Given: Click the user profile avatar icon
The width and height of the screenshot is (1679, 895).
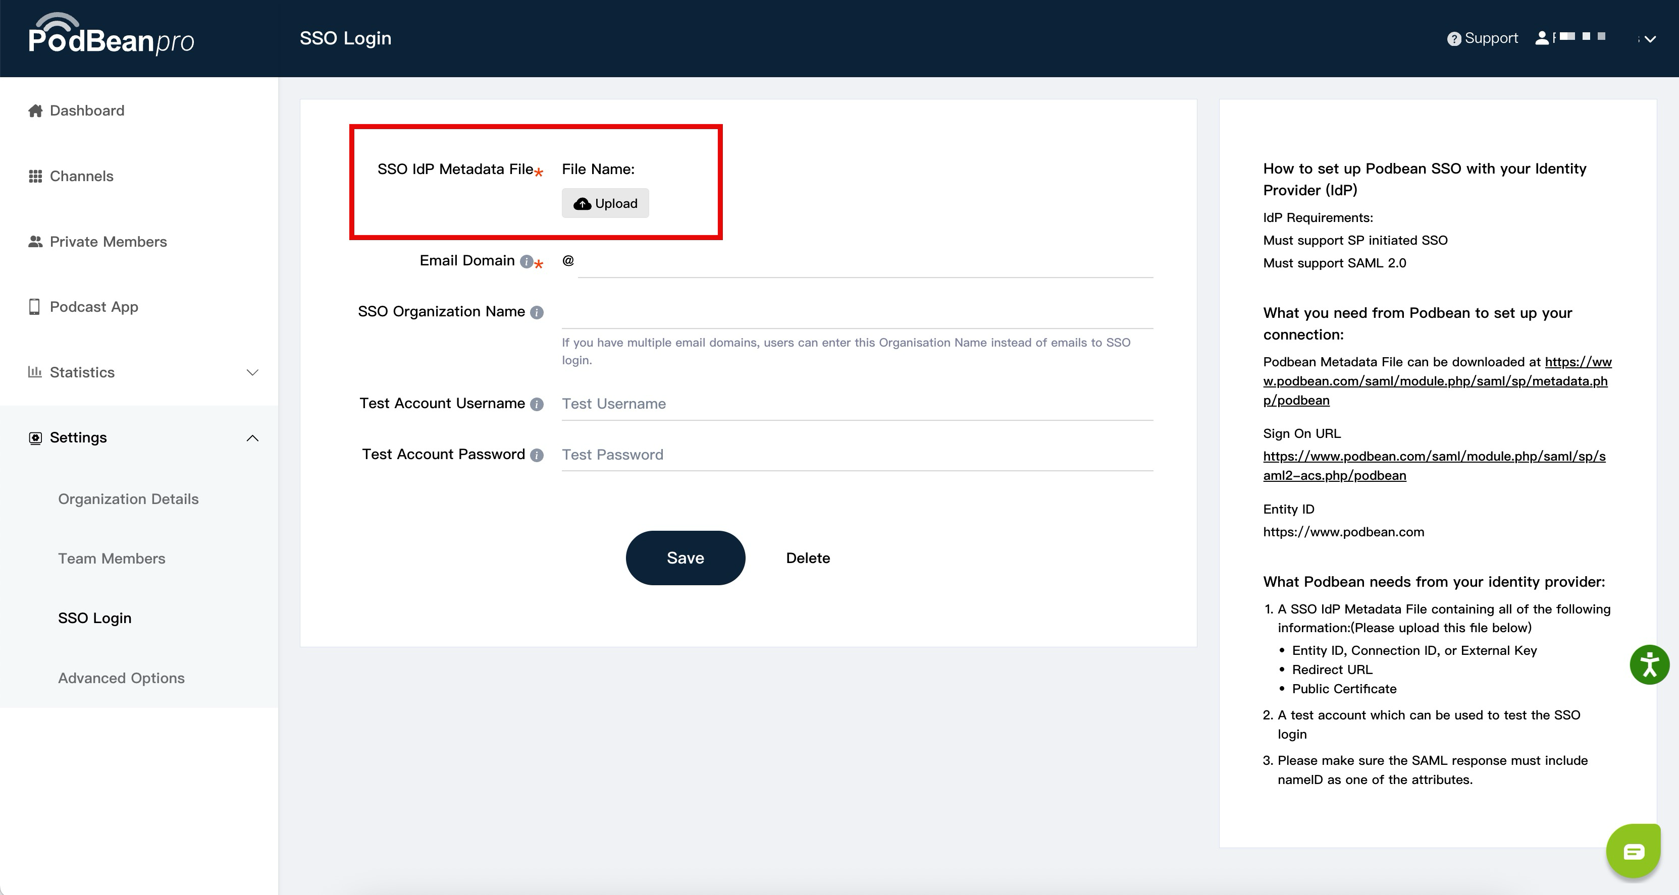Looking at the screenshot, I should (1542, 38).
